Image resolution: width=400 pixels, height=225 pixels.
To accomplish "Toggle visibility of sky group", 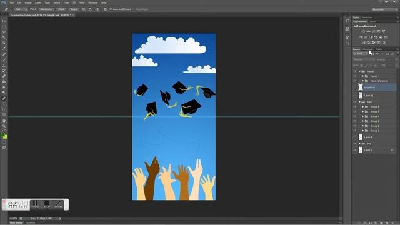I will 354,144.
